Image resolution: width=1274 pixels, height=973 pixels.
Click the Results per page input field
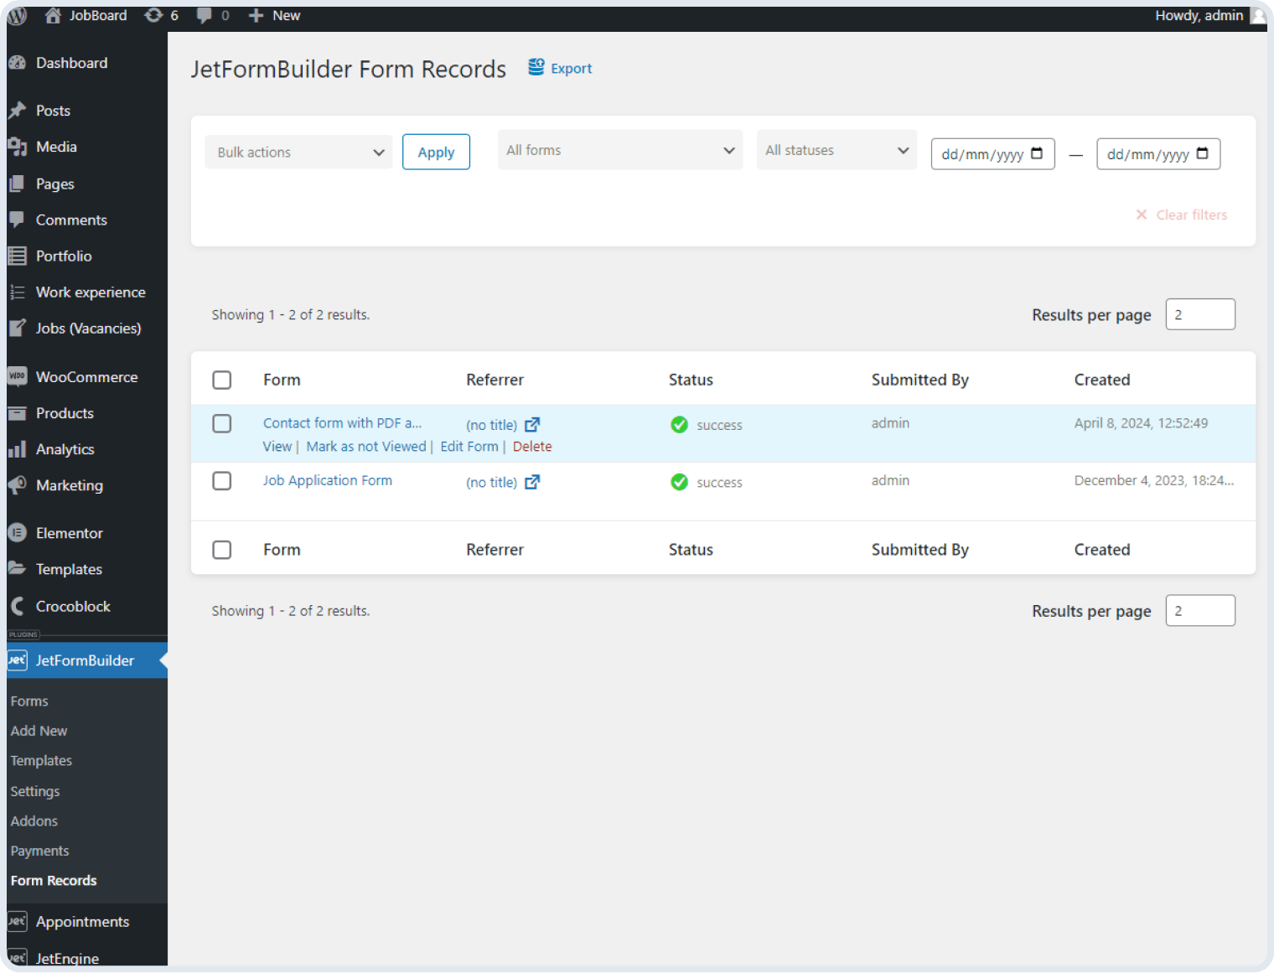(1200, 314)
